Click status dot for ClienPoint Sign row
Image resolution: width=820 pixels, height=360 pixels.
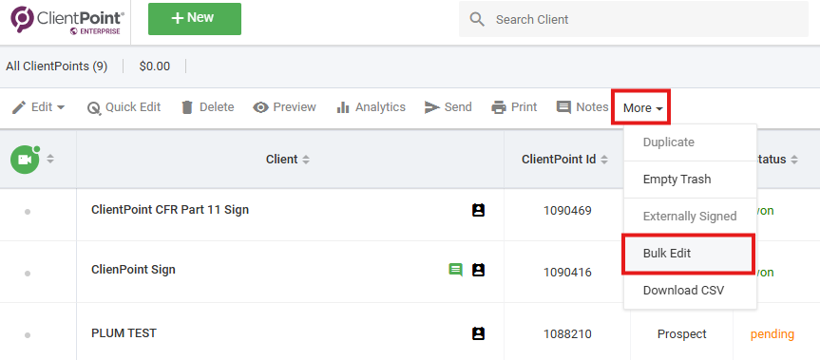click(x=28, y=273)
